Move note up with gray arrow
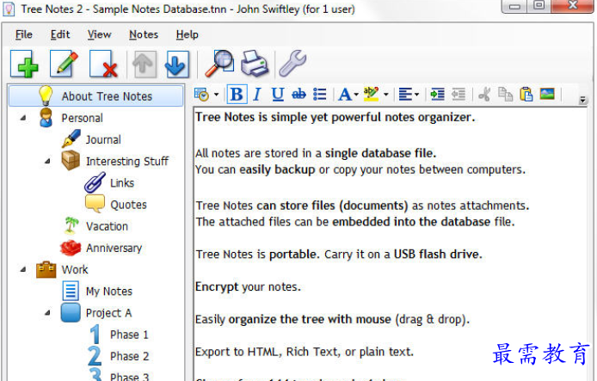Viewport: 597px width, 381px height. tap(144, 64)
